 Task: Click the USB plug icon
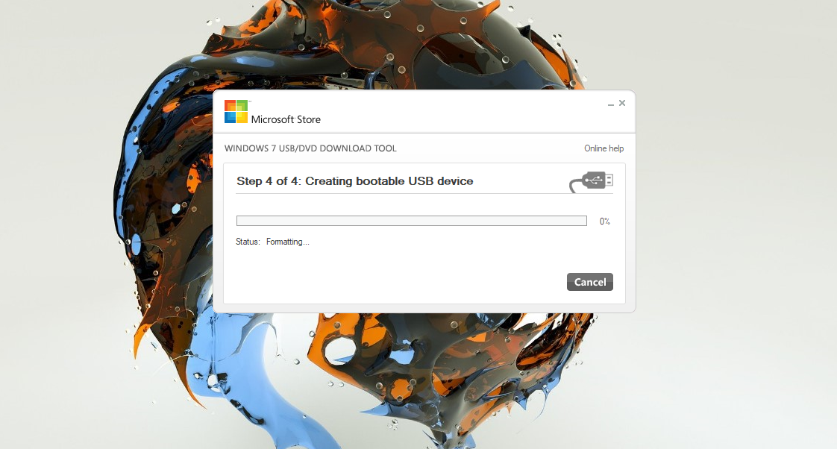pos(591,181)
